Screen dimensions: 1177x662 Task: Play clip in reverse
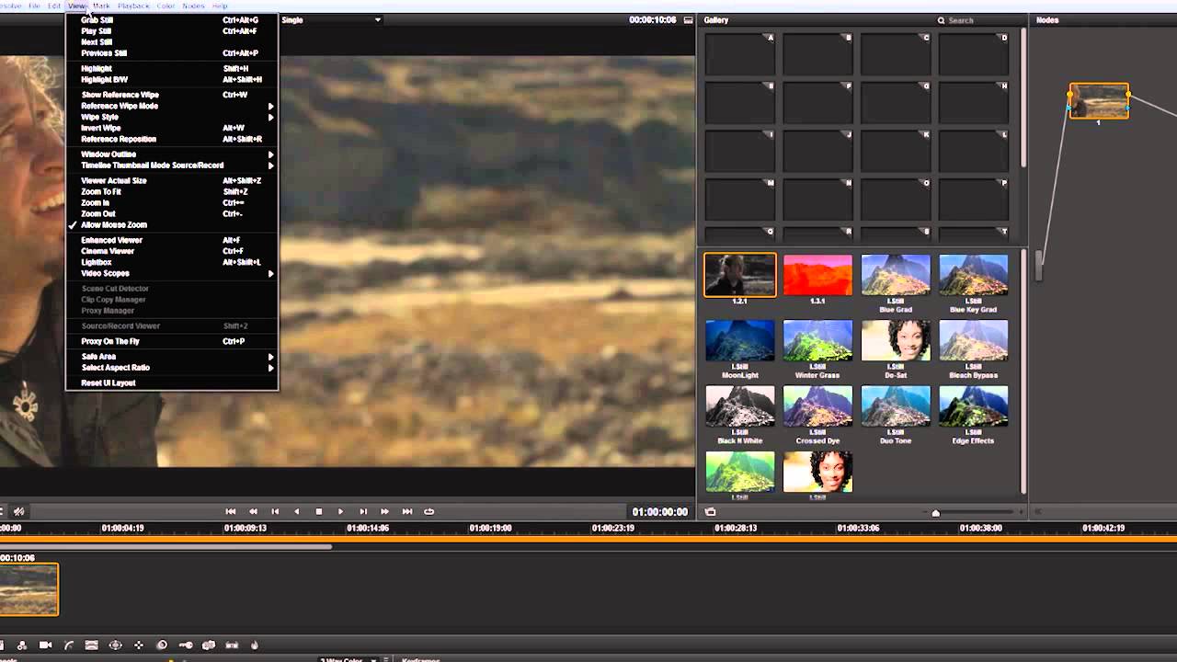[x=296, y=511]
